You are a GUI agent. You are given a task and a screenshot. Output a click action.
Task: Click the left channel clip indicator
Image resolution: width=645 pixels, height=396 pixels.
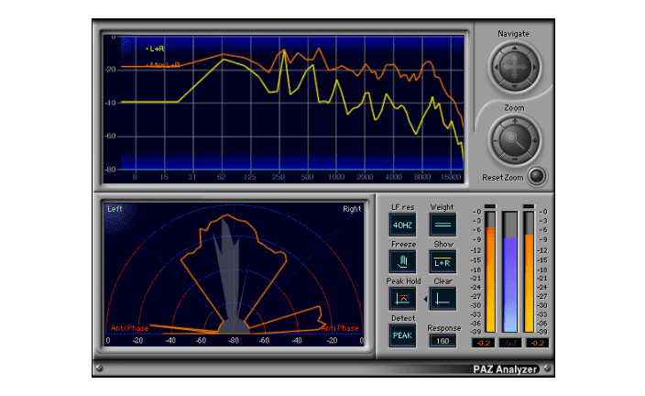click(x=490, y=206)
